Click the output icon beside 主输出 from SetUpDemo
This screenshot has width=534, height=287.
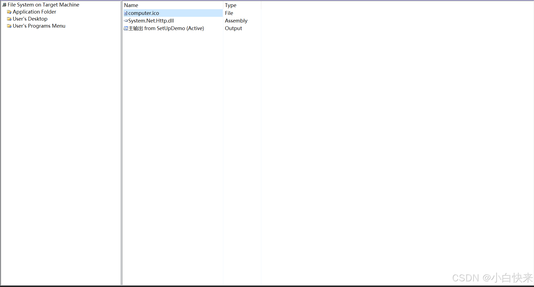[125, 28]
